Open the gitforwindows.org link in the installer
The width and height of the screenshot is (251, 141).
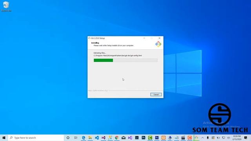[98, 90]
